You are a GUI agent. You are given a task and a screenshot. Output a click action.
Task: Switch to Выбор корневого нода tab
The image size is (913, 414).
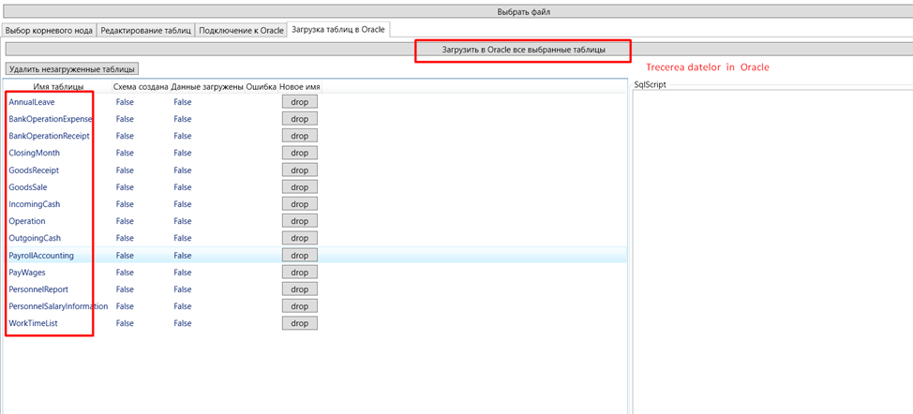[49, 30]
